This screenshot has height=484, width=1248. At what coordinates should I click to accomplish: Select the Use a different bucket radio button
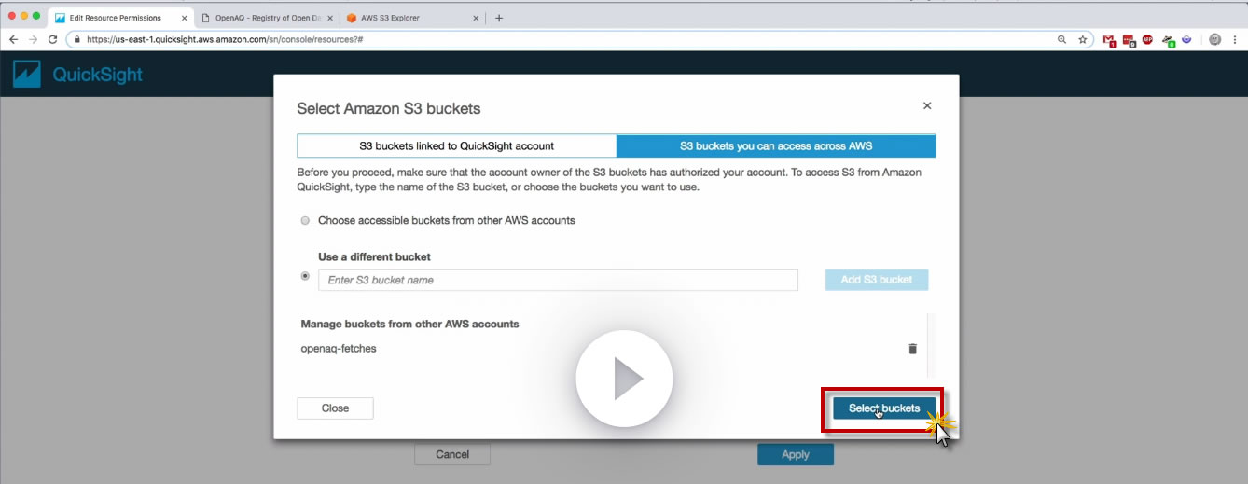(305, 276)
